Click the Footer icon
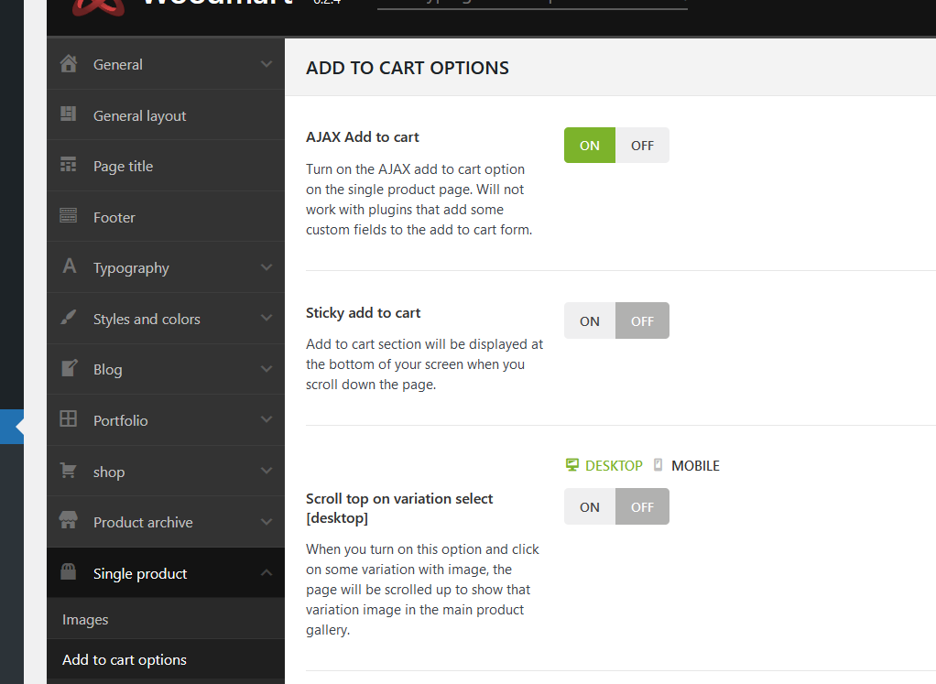The width and height of the screenshot is (936, 684). point(68,217)
